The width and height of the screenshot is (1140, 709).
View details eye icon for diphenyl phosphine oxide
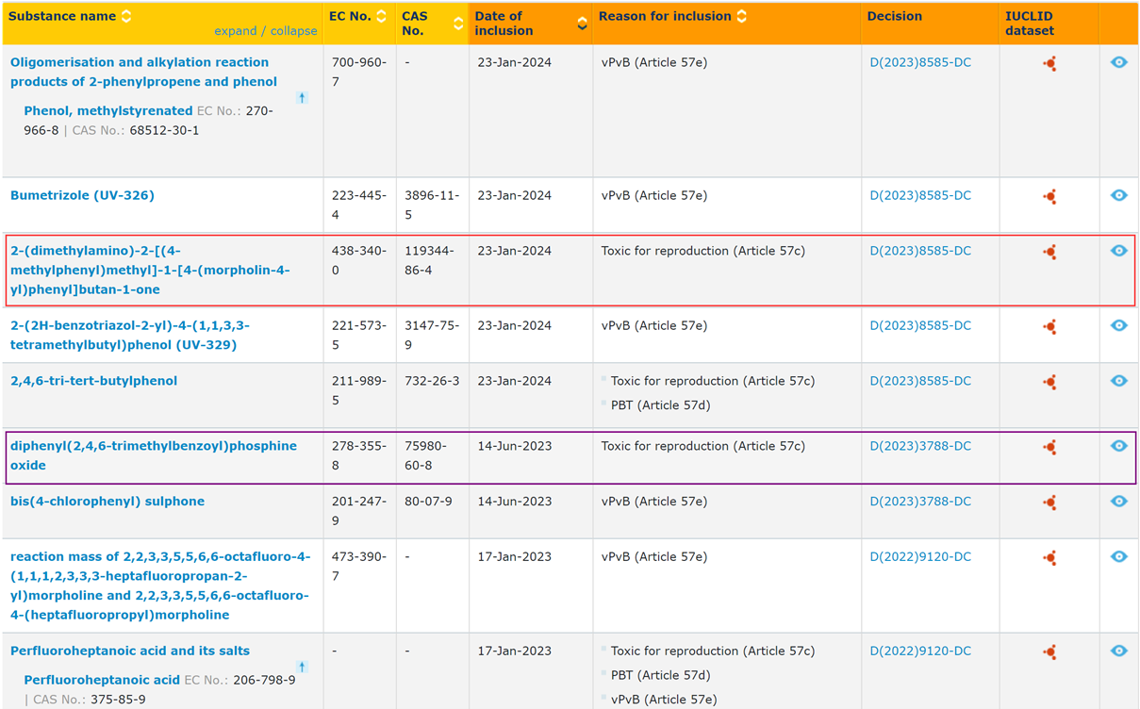(1119, 446)
